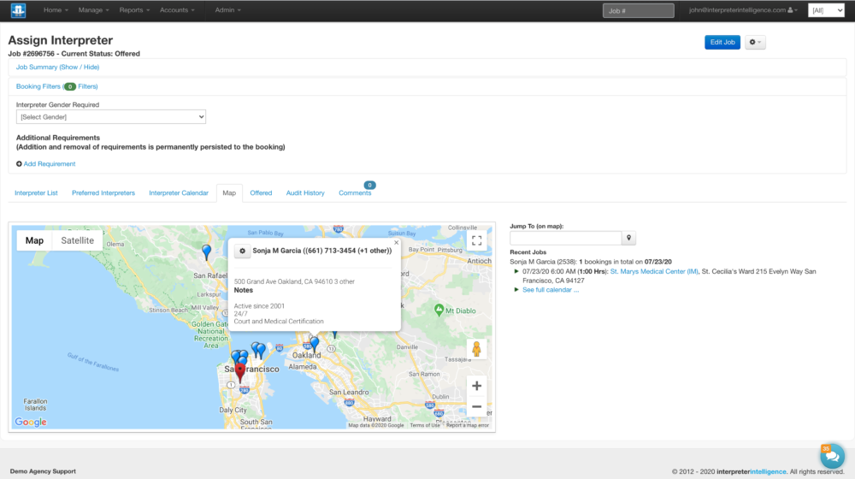The image size is (855, 479).
Task: Select the Map view type button
Action: pos(34,240)
